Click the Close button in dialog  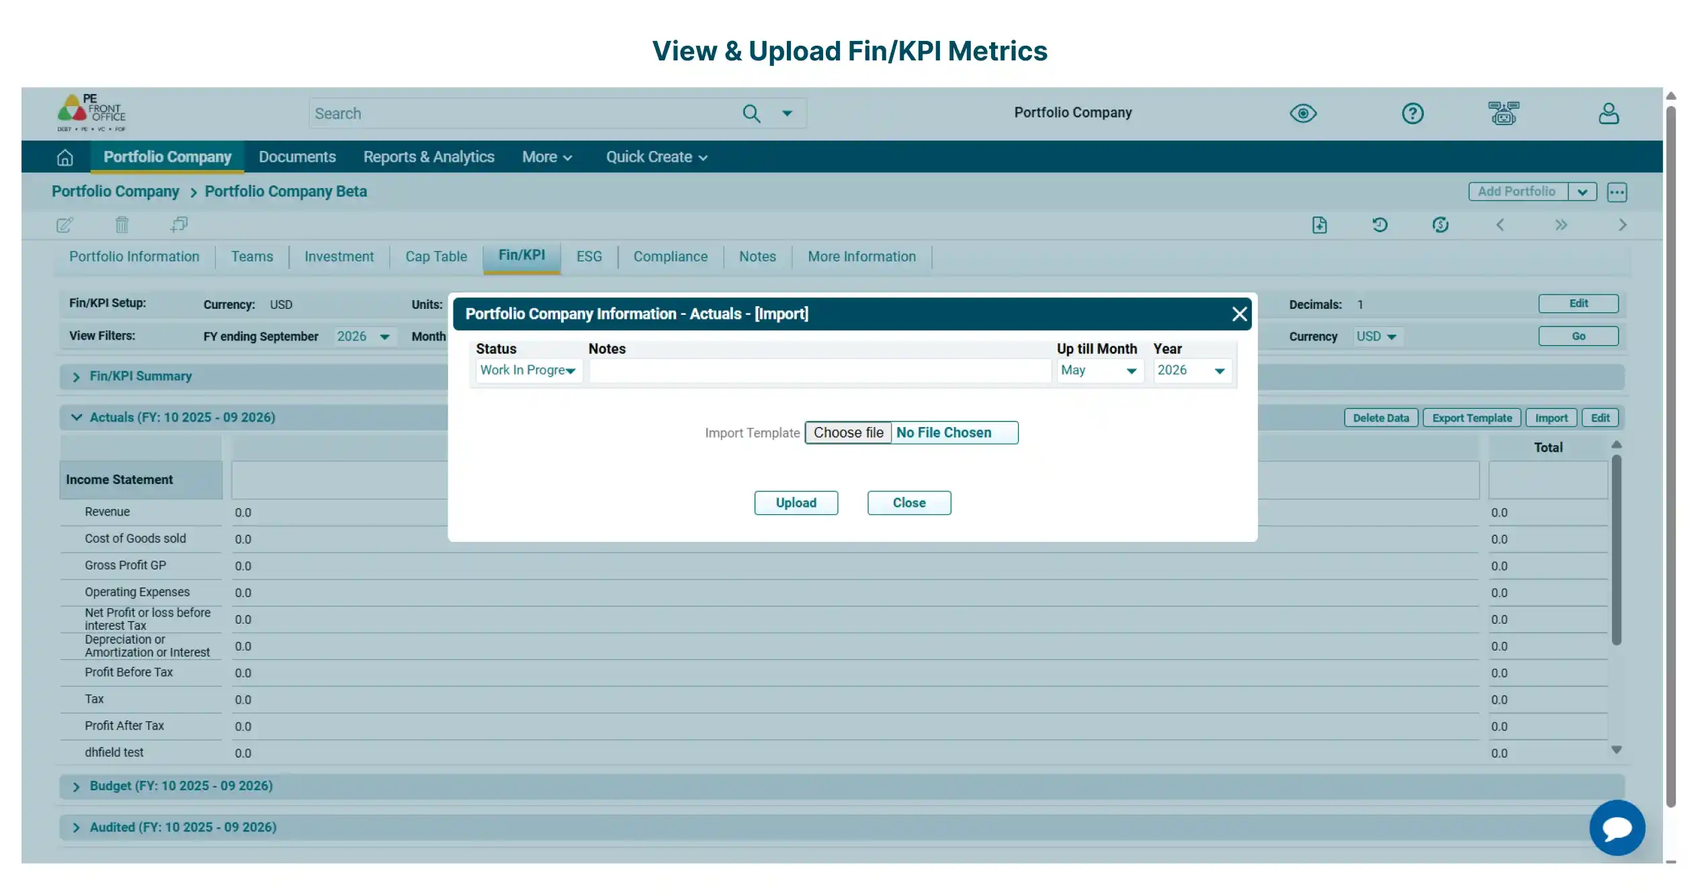point(908,503)
